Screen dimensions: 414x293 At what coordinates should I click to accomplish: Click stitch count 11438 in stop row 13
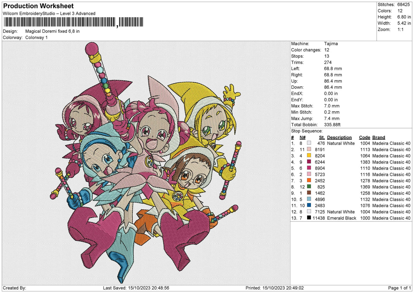318,218
